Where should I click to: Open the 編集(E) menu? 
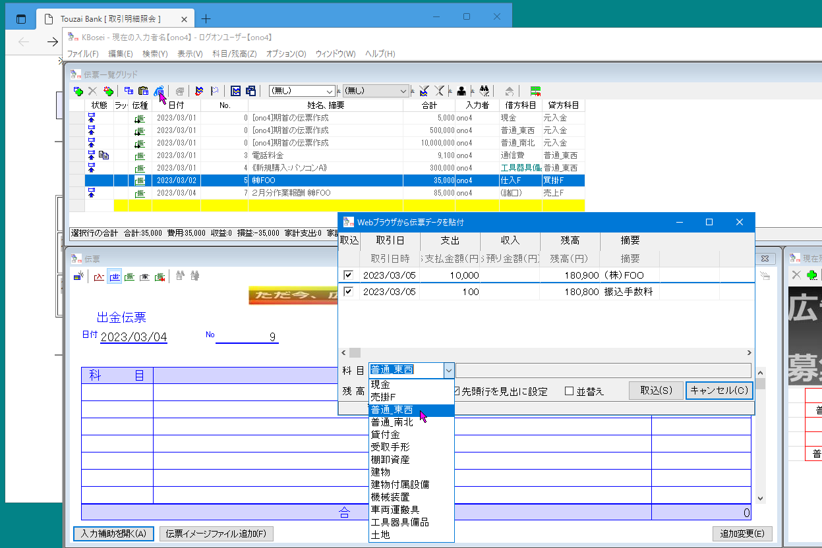coord(121,54)
